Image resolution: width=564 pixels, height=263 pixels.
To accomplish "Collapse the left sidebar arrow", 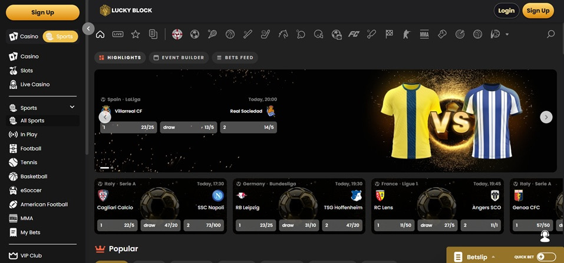I will tap(88, 29).
